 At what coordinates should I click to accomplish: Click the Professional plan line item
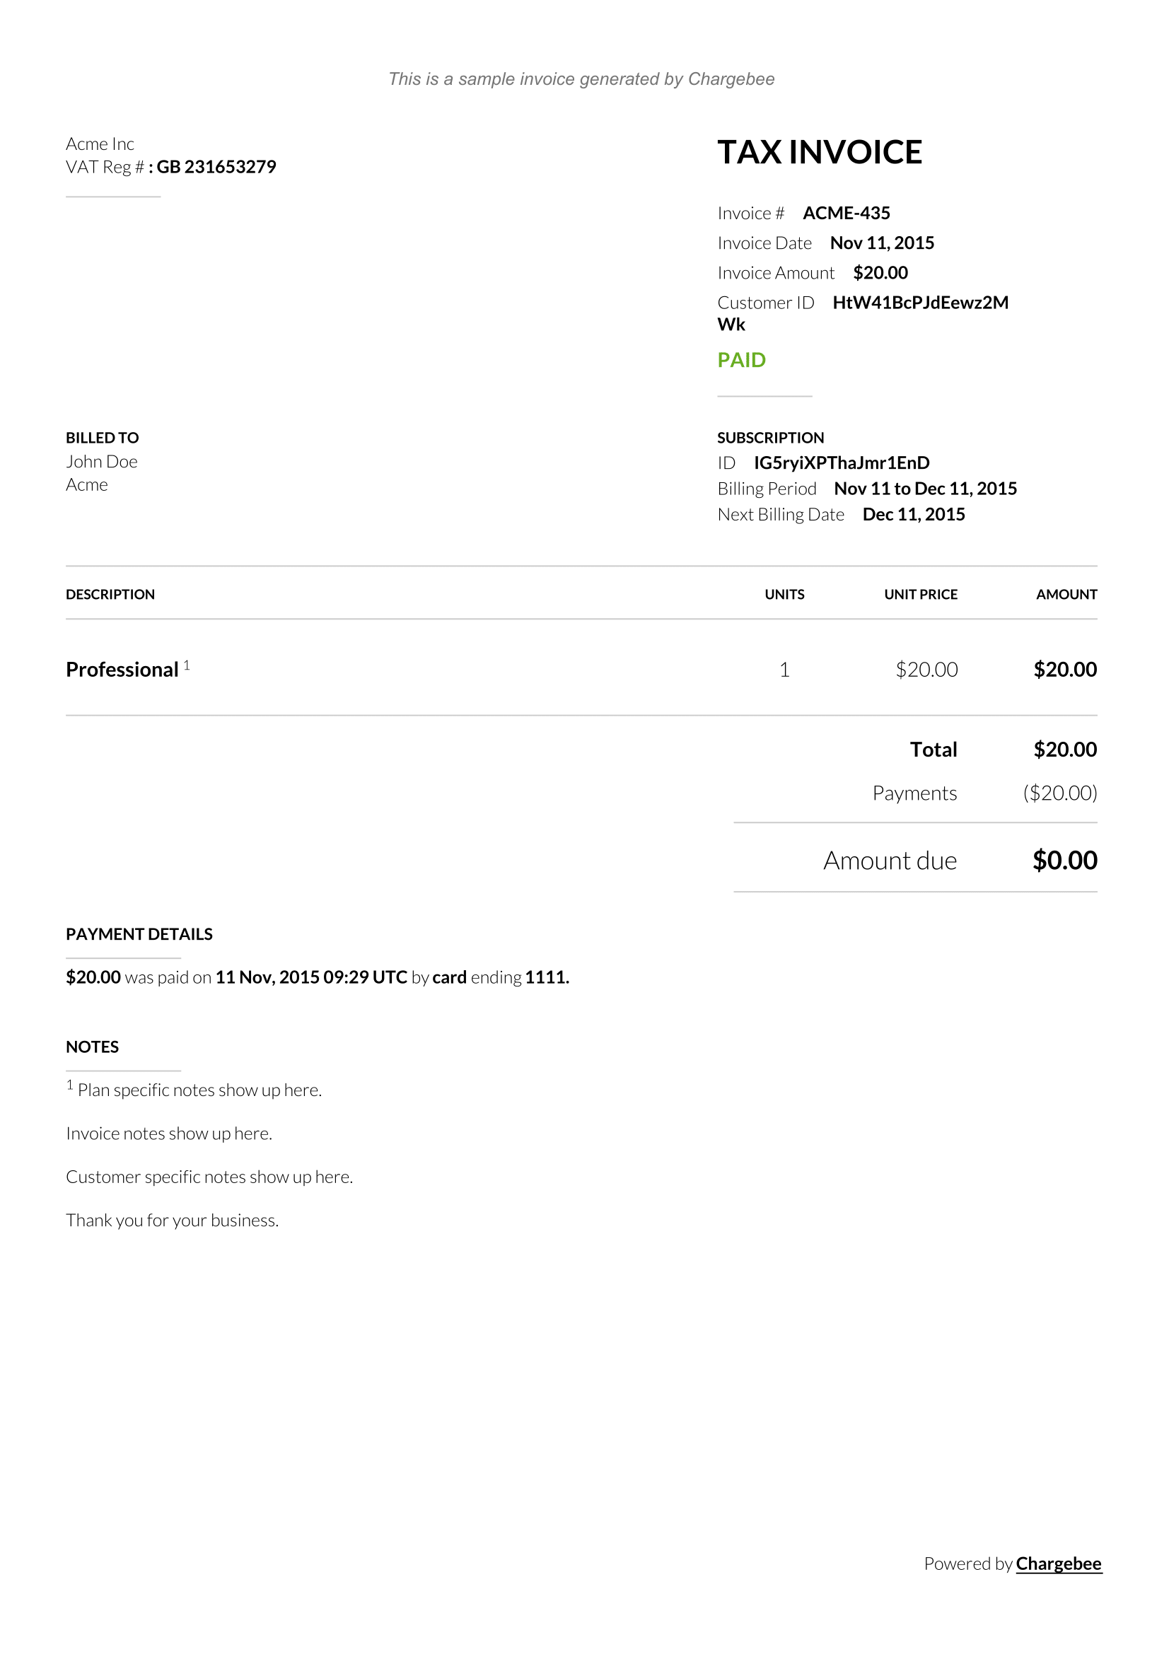pyautogui.click(x=122, y=670)
